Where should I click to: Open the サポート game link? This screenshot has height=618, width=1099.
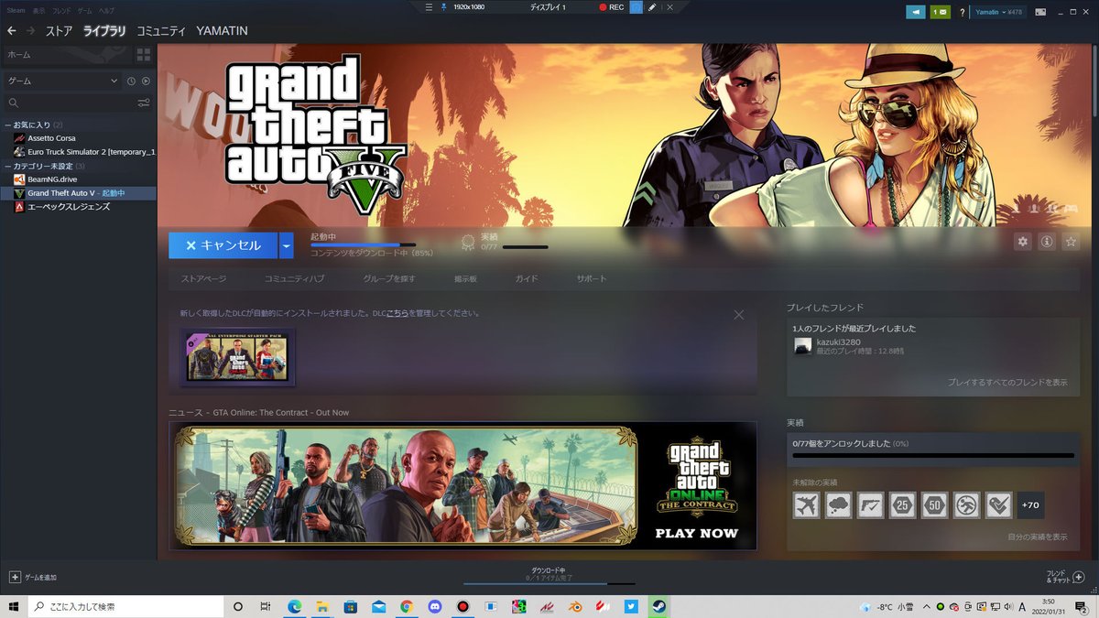(x=592, y=278)
